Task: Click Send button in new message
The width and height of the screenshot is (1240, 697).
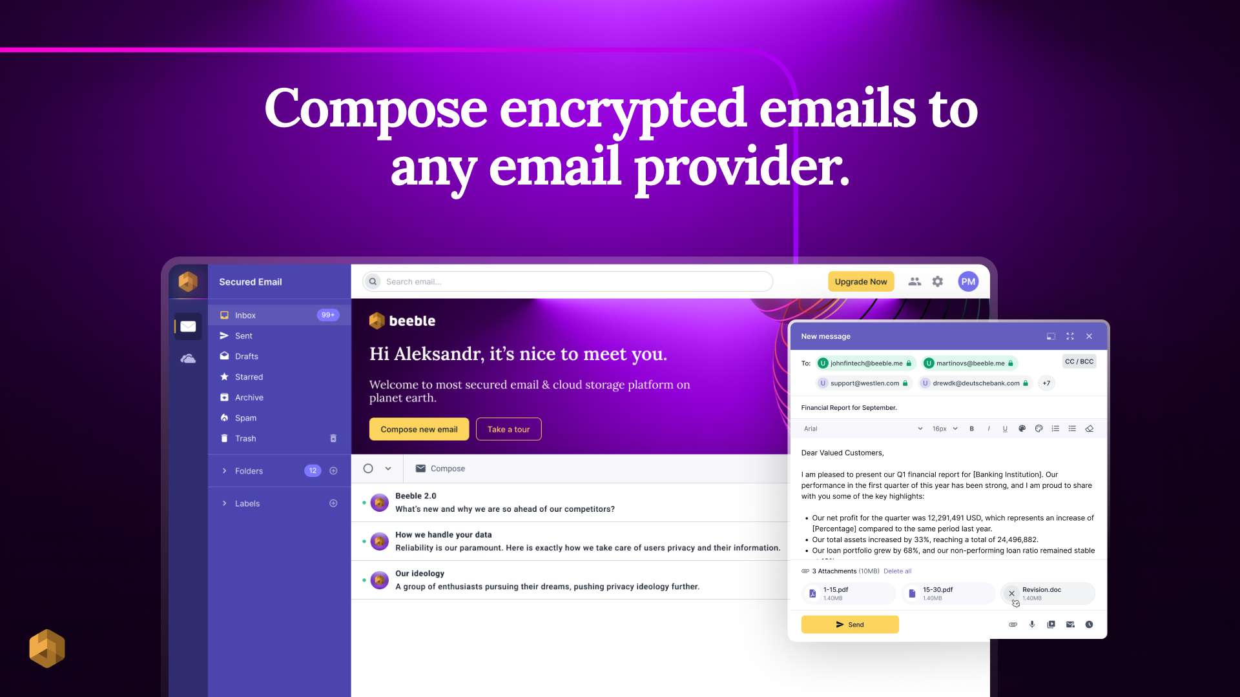Action: [850, 624]
